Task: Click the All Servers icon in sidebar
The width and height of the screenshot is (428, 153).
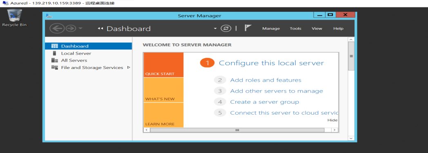Action: pyautogui.click(x=55, y=60)
